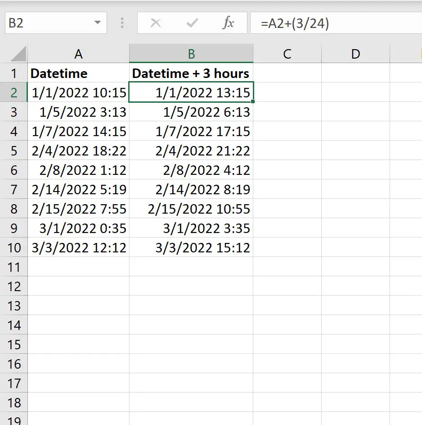This screenshot has width=422, height=425.
Task: Click inside the Name Box showing B2
Action: [x=49, y=23]
